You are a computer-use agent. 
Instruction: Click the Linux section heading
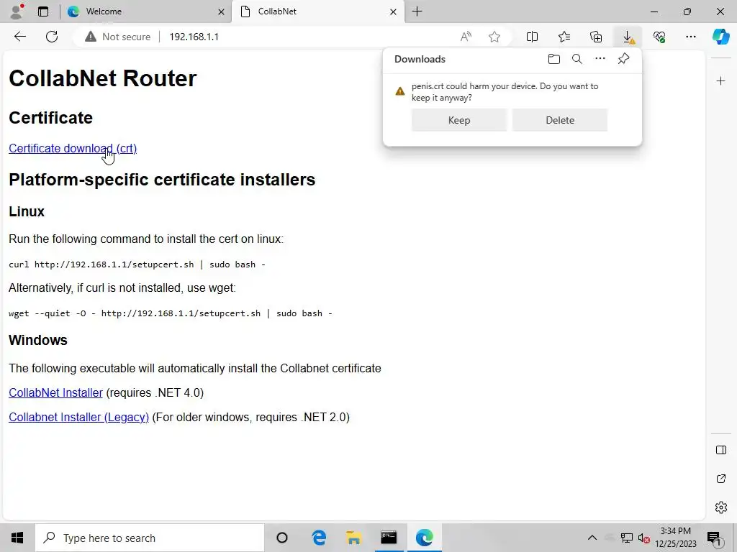click(x=27, y=212)
